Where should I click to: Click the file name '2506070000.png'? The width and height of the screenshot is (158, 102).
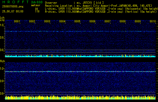[x=13, y=6]
